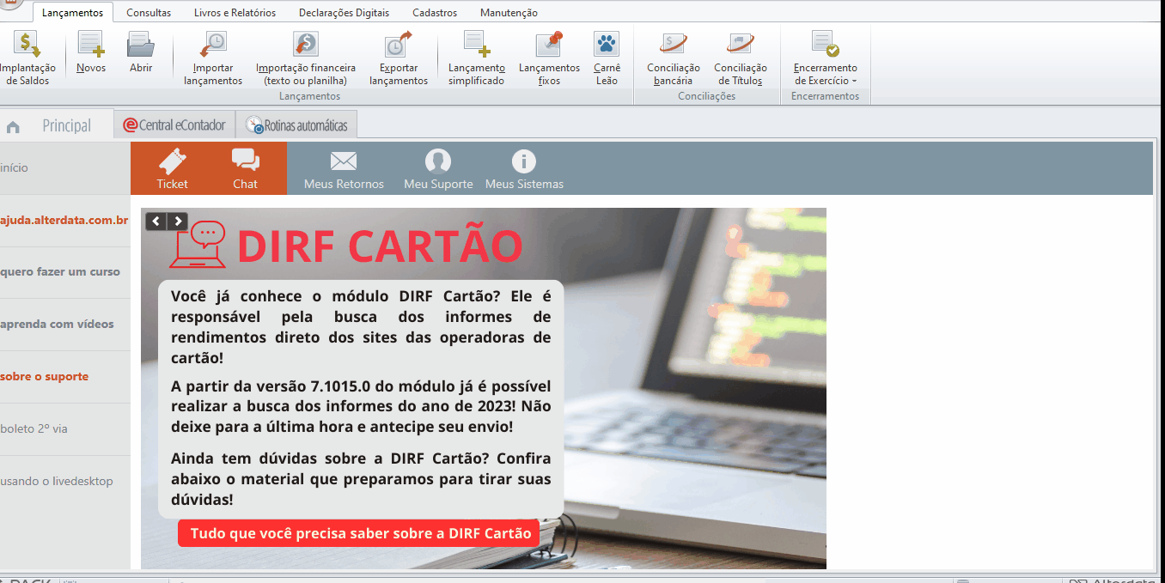Viewport: 1165px width, 583px height.
Task: Open the Livros e Relatórios tab
Action: (x=235, y=13)
